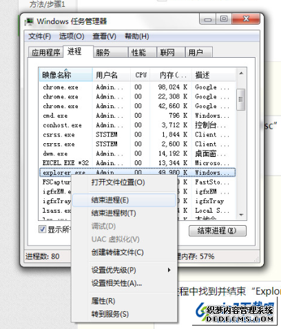Viewport: 281px width, 329px height.
Task: Choose 转到服务(S) in context menu
Action: [124, 314]
